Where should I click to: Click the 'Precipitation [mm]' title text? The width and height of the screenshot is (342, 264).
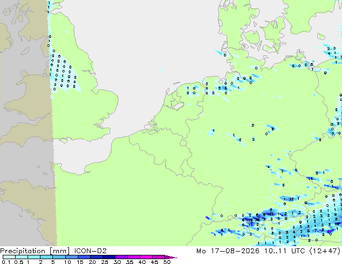point(35,251)
